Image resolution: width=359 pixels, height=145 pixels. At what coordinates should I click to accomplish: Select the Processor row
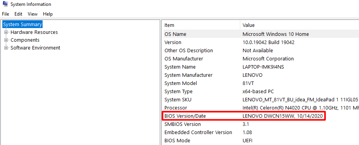[x=261, y=108]
